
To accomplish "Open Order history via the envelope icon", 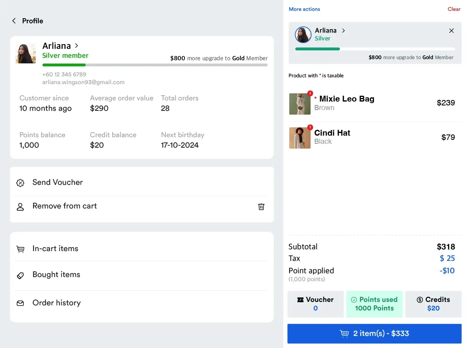I will tap(20, 303).
